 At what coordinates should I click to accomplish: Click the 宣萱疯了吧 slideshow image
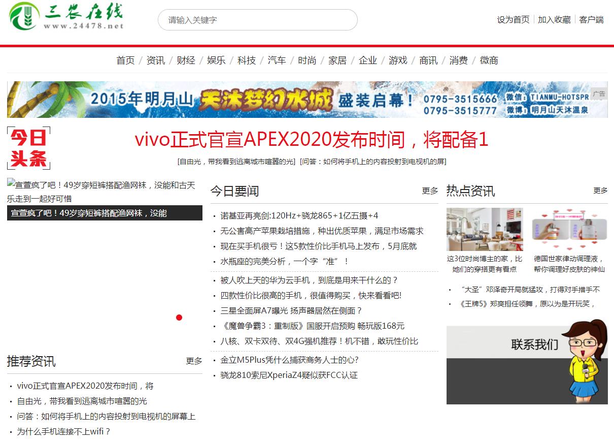pos(105,191)
